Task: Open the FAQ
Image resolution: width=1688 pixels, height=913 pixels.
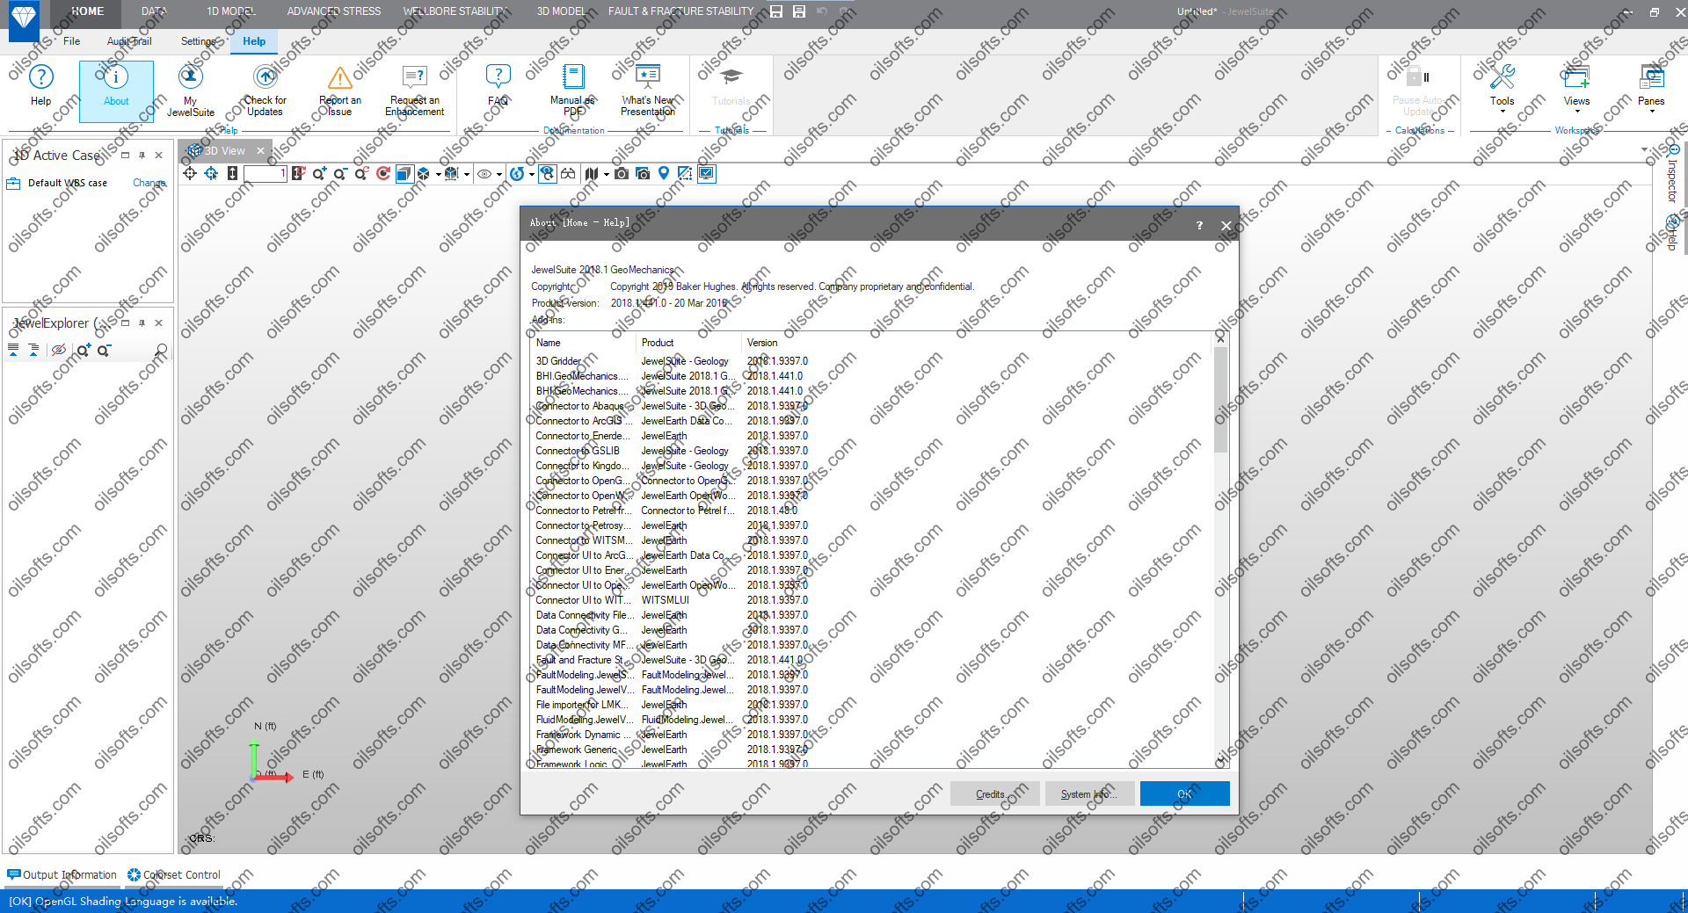Action: [x=498, y=87]
